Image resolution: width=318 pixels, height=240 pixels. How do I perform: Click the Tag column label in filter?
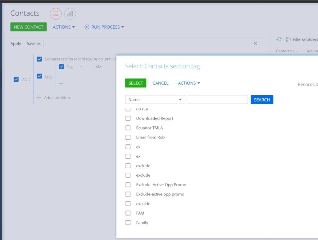(70, 66)
